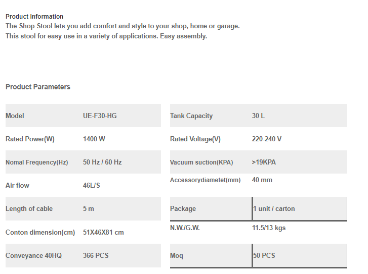Click the Product Parameters heading
This screenshot has height=274, width=368.
[x=38, y=87]
